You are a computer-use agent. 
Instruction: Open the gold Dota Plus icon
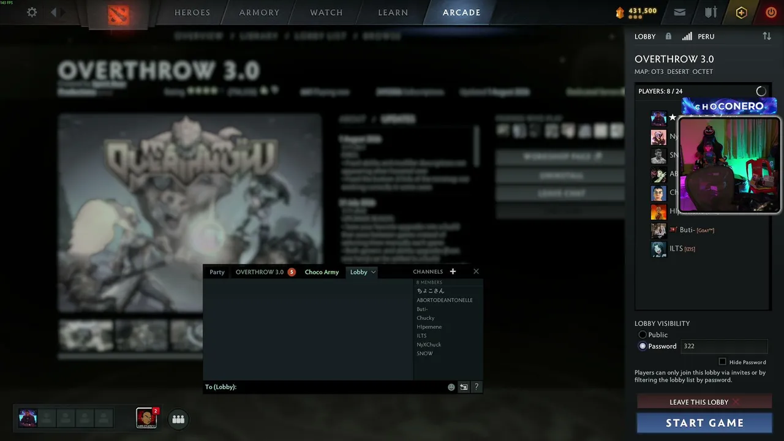(741, 12)
